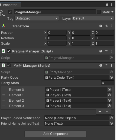Open object picker for Player Joined Notification
The width and height of the screenshot is (120, 140).
(x=111, y=118)
